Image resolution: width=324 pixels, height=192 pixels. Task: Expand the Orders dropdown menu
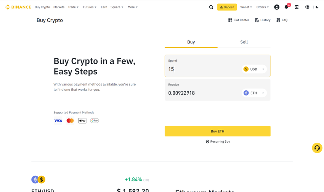coord(262,7)
